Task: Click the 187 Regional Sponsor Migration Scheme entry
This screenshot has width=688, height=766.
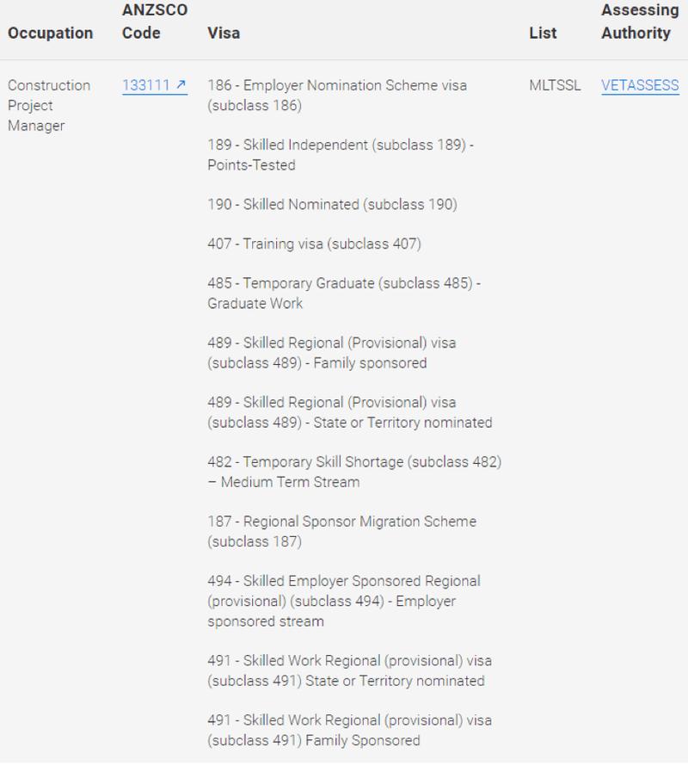Action: click(x=341, y=531)
